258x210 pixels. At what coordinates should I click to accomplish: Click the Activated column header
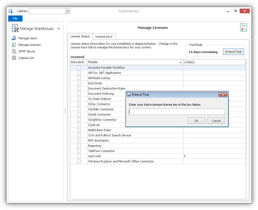[x=79, y=62]
